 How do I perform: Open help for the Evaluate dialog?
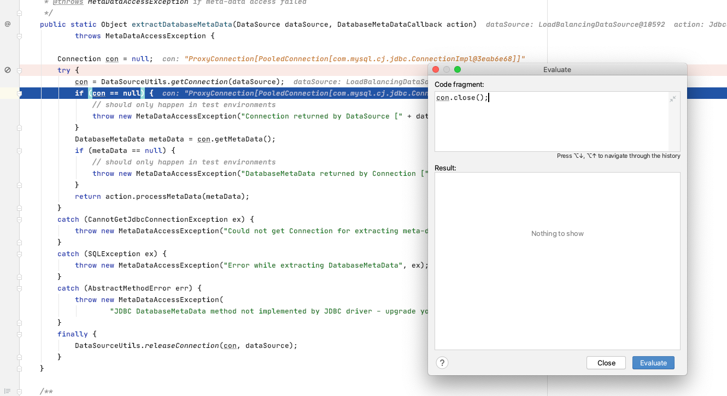(x=442, y=363)
